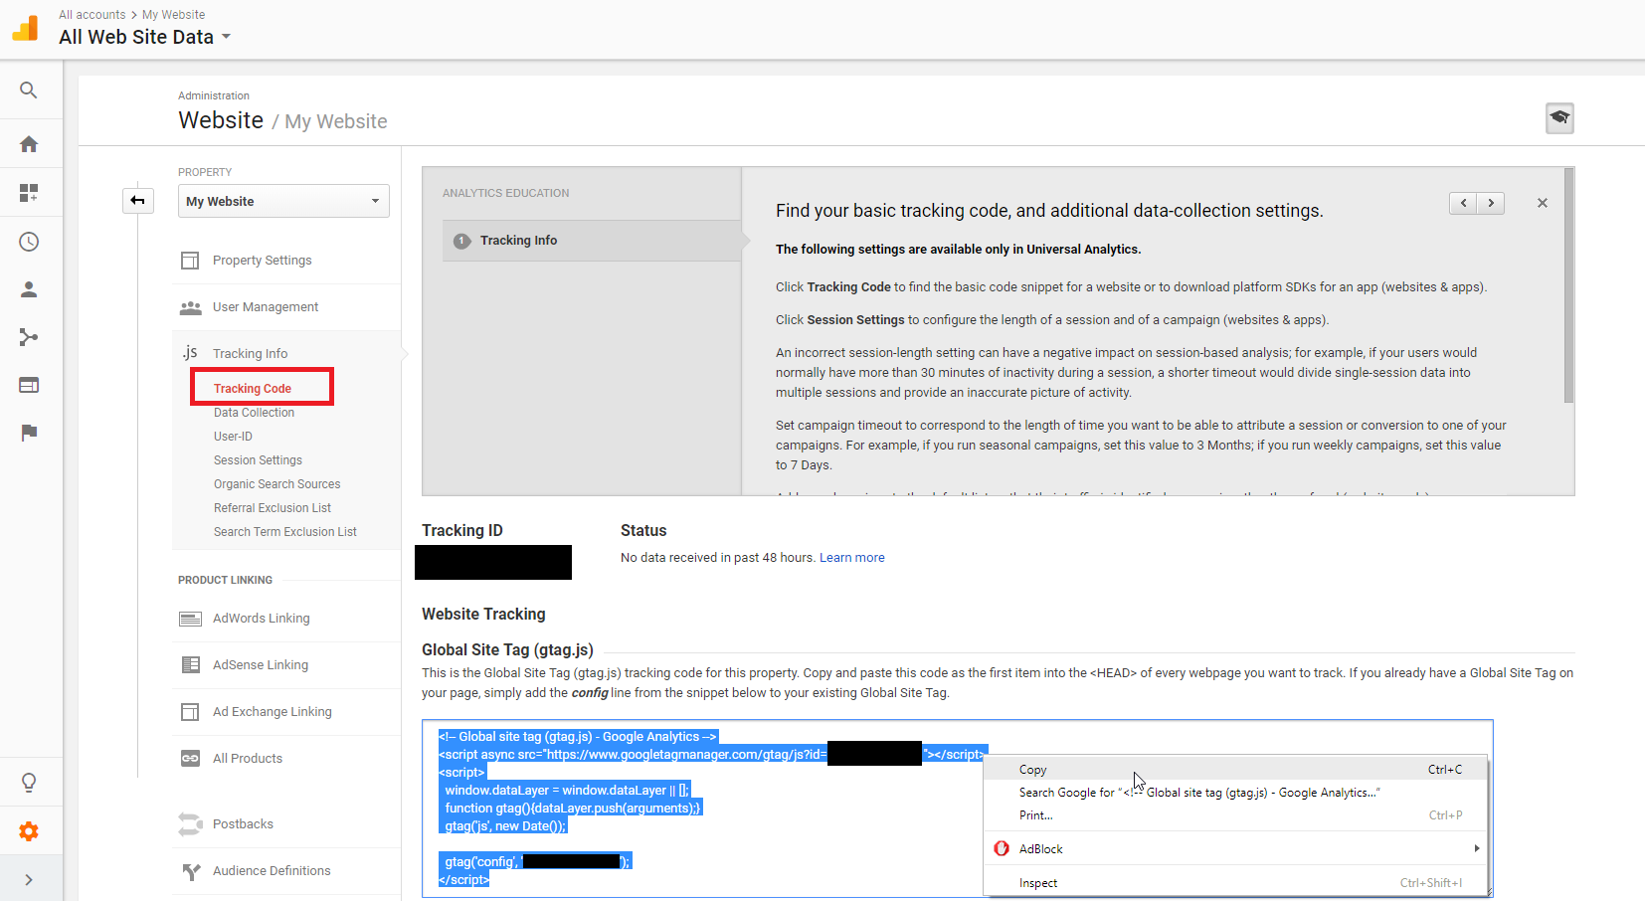Go to next education slide arrow
The height and width of the screenshot is (901, 1645).
click(x=1491, y=203)
